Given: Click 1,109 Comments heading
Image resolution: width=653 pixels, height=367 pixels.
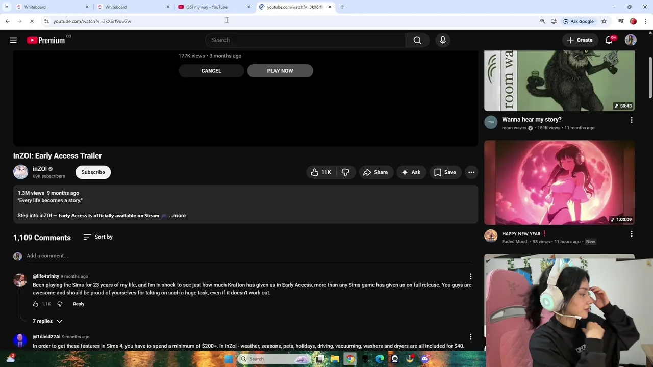Looking at the screenshot, I should click(x=42, y=238).
